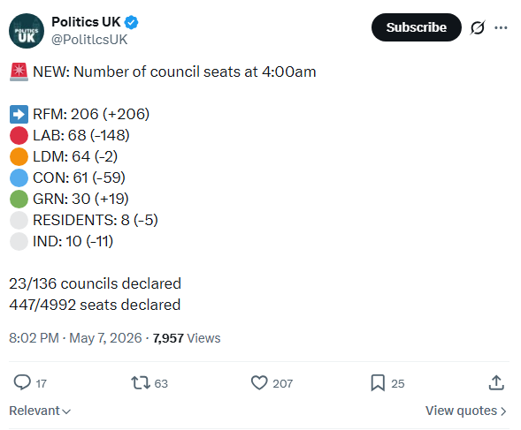Like the post with the heart icon
This screenshot has height=430, width=521.
(259, 382)
